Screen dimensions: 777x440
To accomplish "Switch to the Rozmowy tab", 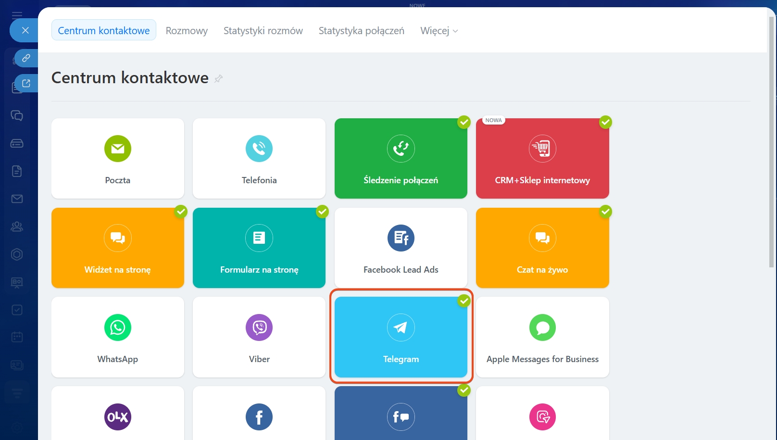I will tap(187, 31).
